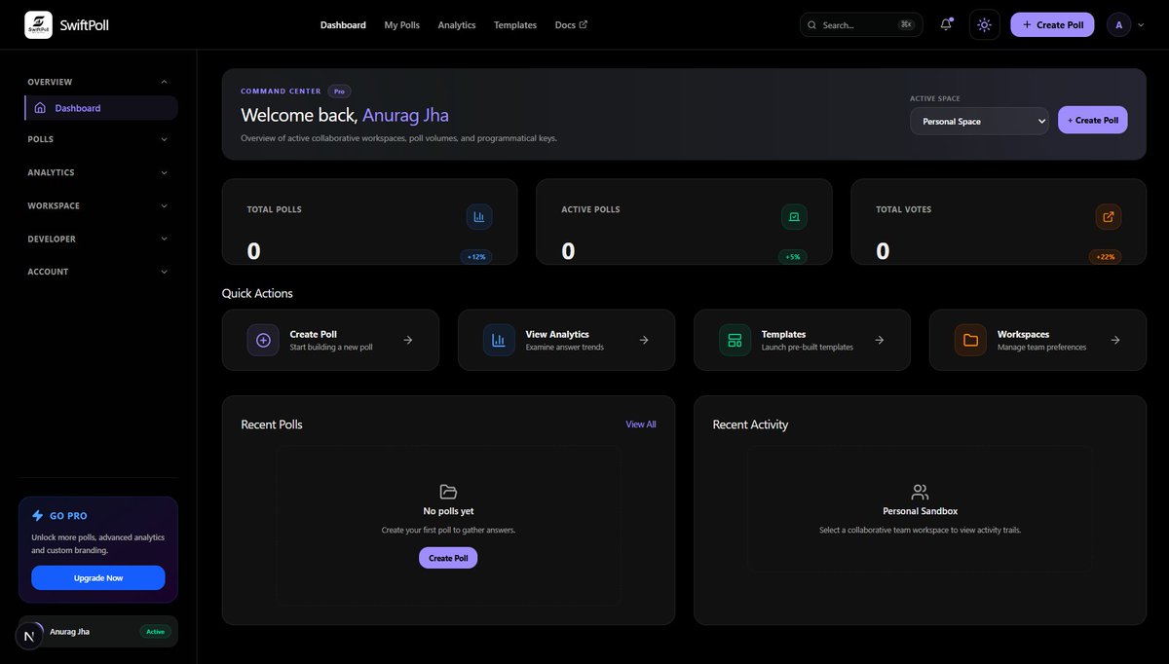Click the open folder icon above No polls yet
The height and width of the screenshot is (664, 1169).
(x=448, y=492)
